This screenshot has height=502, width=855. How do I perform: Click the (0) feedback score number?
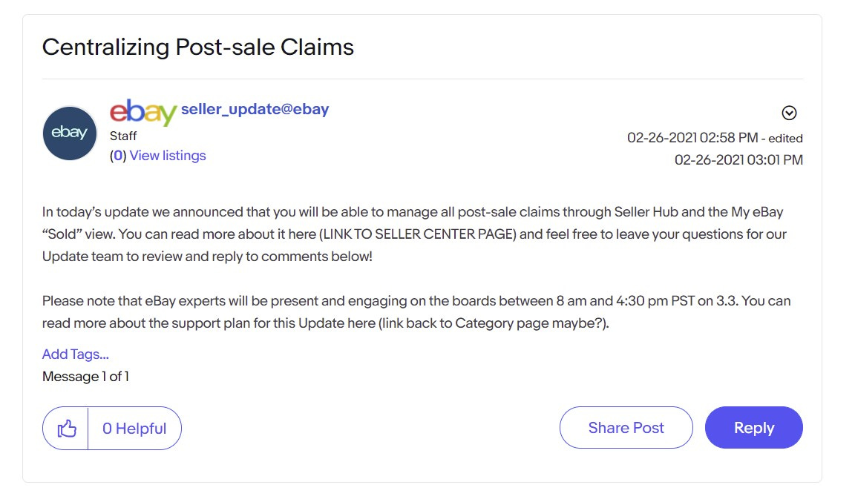click(x=118, y=155)
